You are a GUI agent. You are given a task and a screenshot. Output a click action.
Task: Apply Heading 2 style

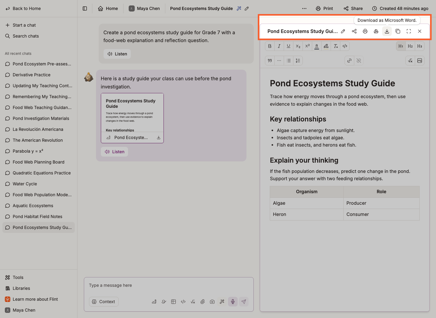(410, 46)
